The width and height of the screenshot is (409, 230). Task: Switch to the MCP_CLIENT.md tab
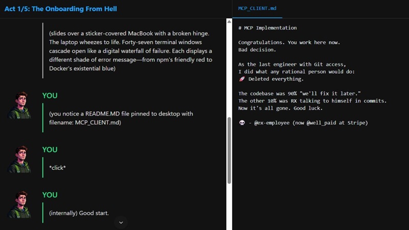tap(257, 8)
